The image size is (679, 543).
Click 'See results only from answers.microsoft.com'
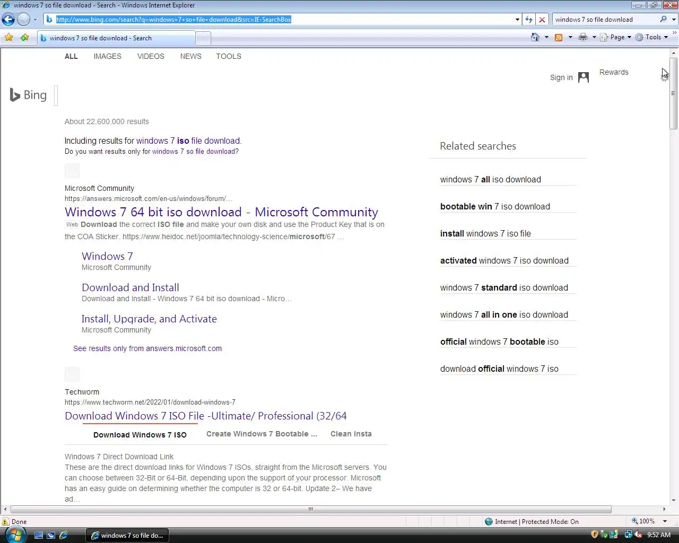pyautogui.click(x=147, y=348)
